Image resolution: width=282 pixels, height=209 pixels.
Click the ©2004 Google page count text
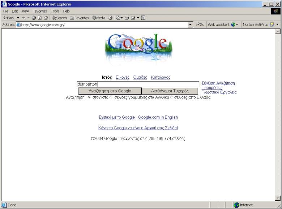click(138, 139)
